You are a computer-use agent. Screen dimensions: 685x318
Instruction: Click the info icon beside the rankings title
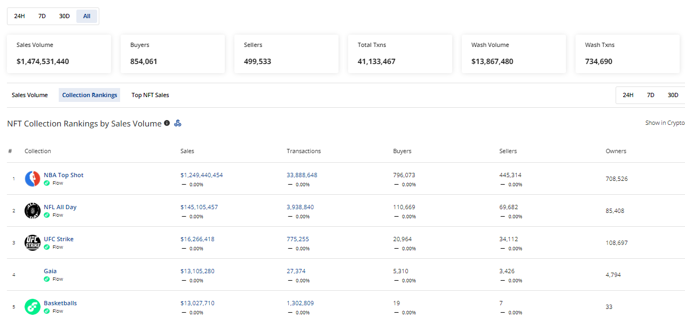pyautogui.click(x=167, y=123)
